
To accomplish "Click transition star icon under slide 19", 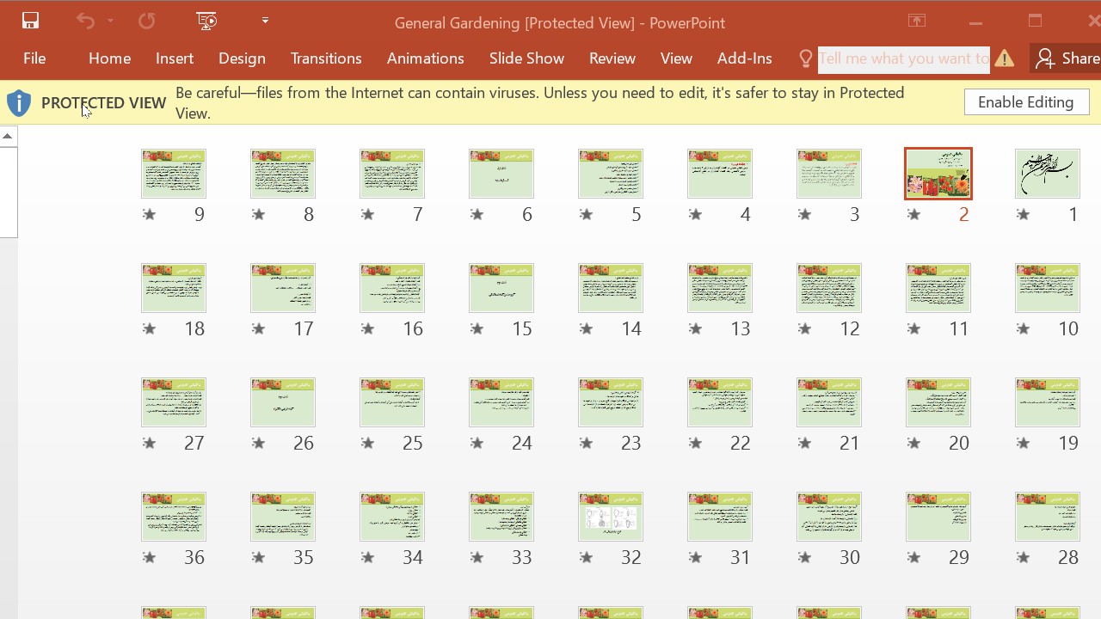I will coord(1023,443).
